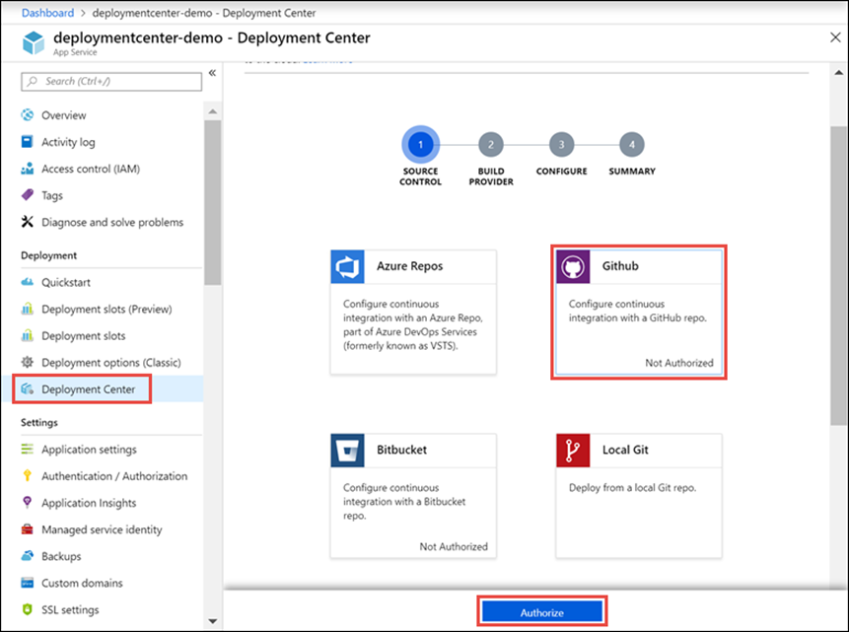The width and height of the screenshot is (849, 632).
Task: Click the Overview globe icon
Action: [x=27, y=114]
